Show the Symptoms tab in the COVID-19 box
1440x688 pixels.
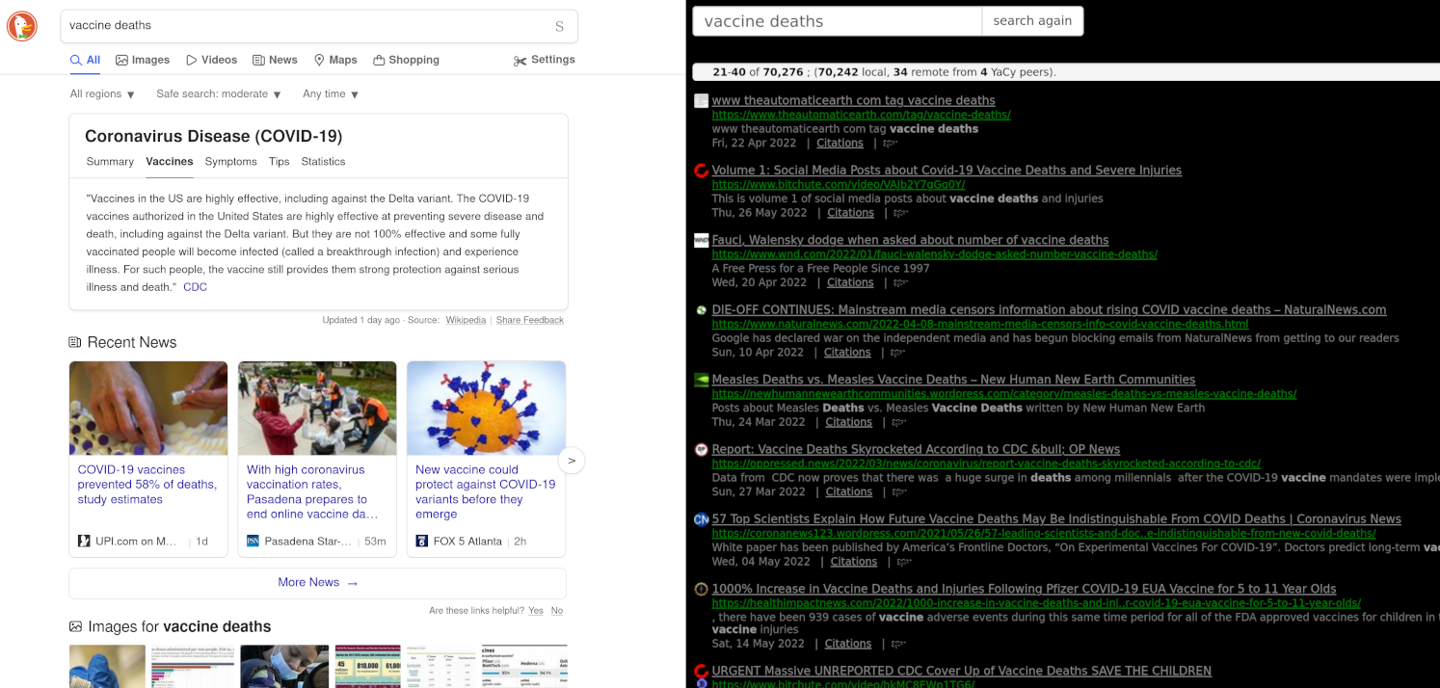(x=230, y=162)
